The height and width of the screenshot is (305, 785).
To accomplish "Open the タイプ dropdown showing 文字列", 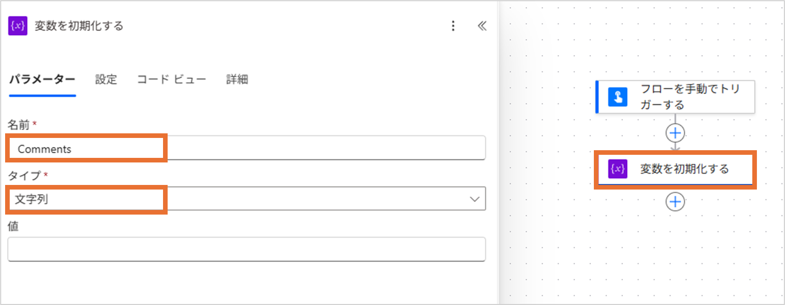I will [x=246, y=199].
